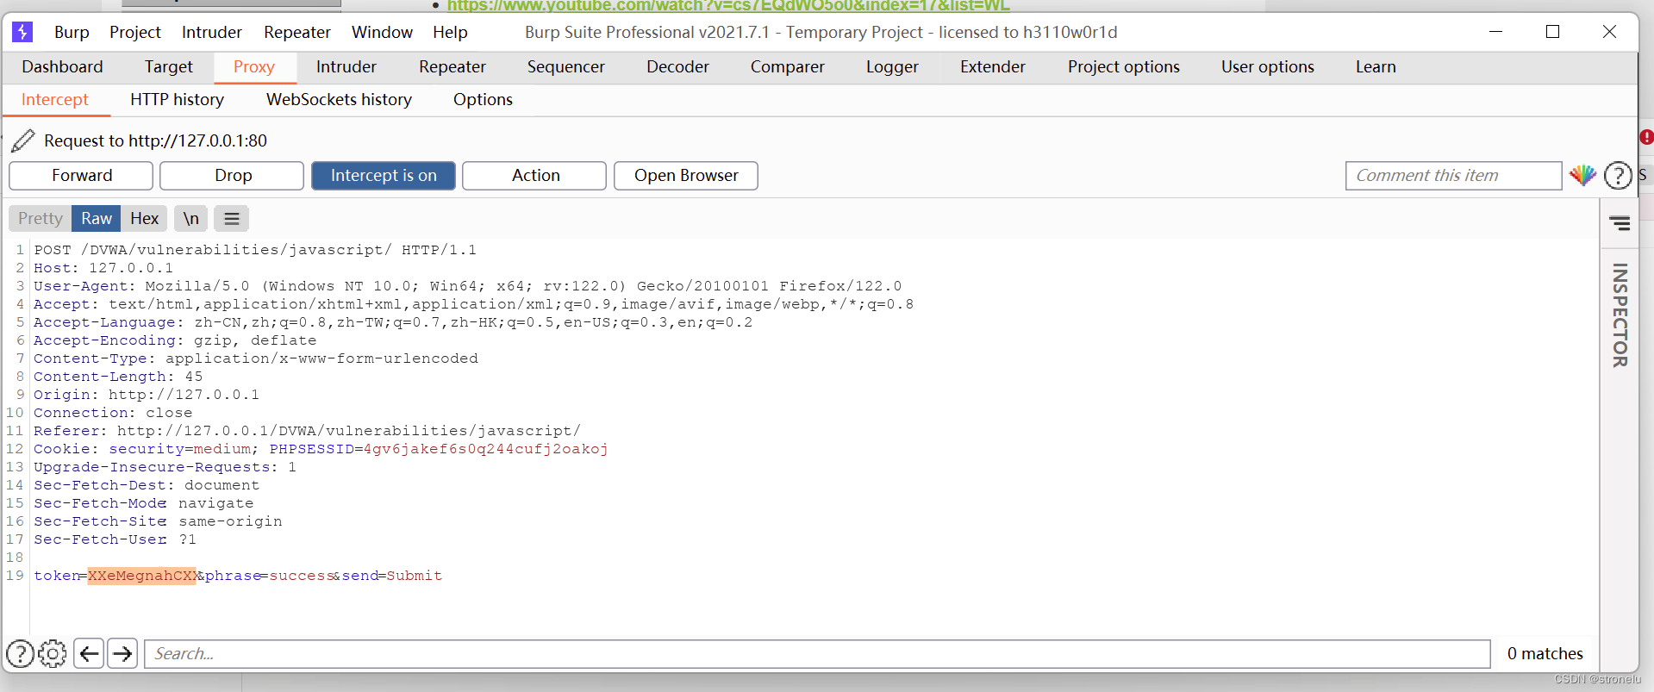Click the phrase=success parameter

pos(269,576)
